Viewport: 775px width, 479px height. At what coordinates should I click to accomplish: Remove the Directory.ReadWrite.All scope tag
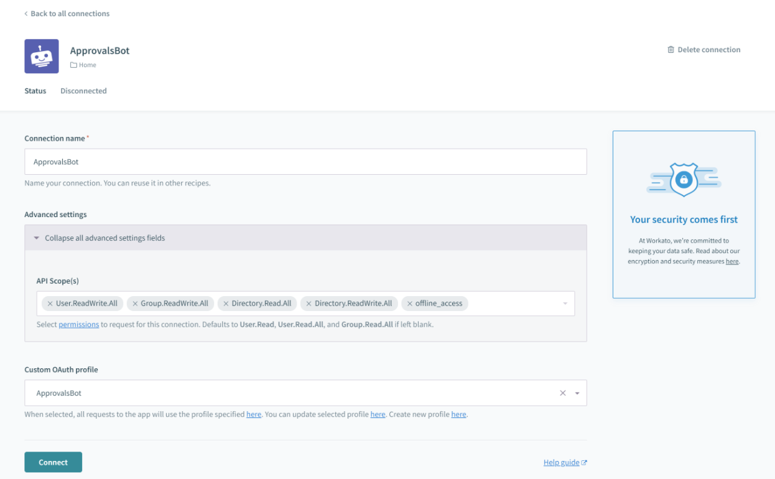click(x=309, y=304)
